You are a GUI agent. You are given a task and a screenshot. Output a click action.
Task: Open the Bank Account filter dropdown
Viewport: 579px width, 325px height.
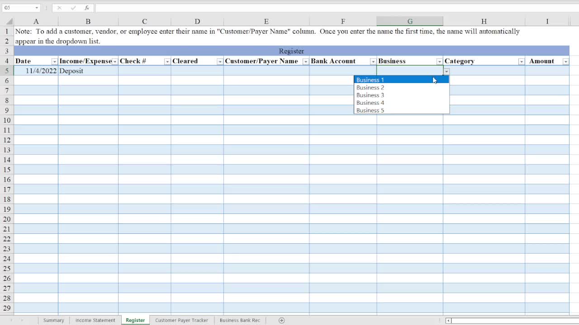372,61
